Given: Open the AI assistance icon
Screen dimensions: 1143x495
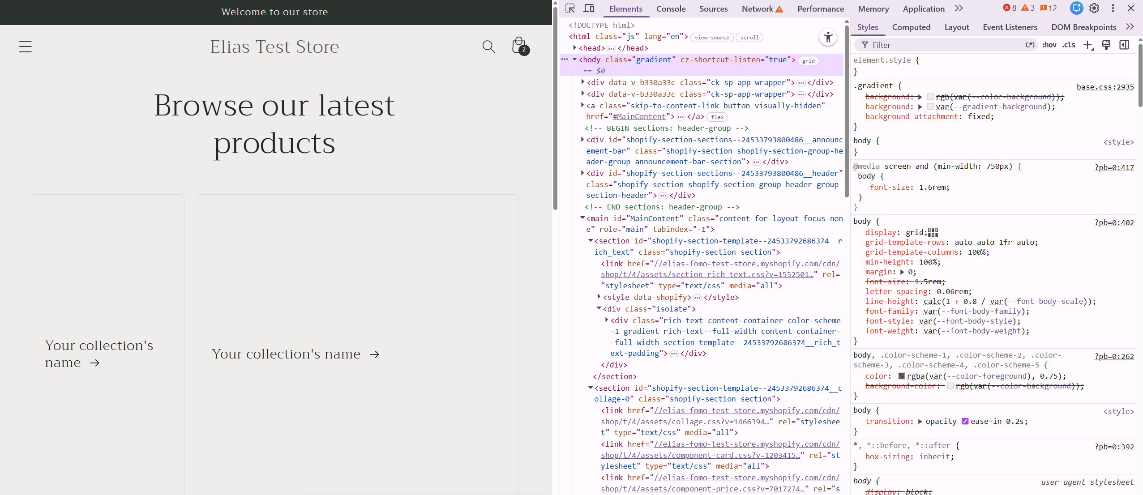Looking at the screenshot, I should pos(1076,9).
